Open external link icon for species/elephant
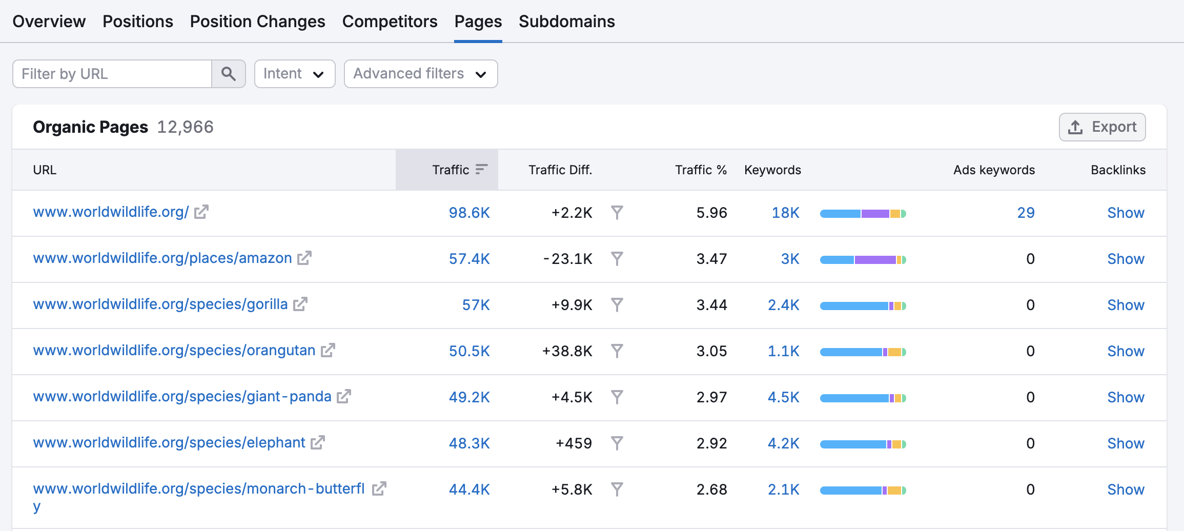1184x531 pixels. click(318, 442)
